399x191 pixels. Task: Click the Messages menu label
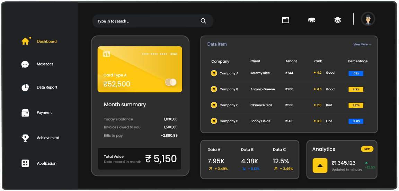45,64
